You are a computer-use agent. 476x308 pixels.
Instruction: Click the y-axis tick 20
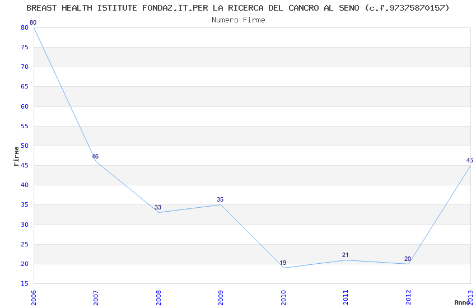[x=25, y=264]
